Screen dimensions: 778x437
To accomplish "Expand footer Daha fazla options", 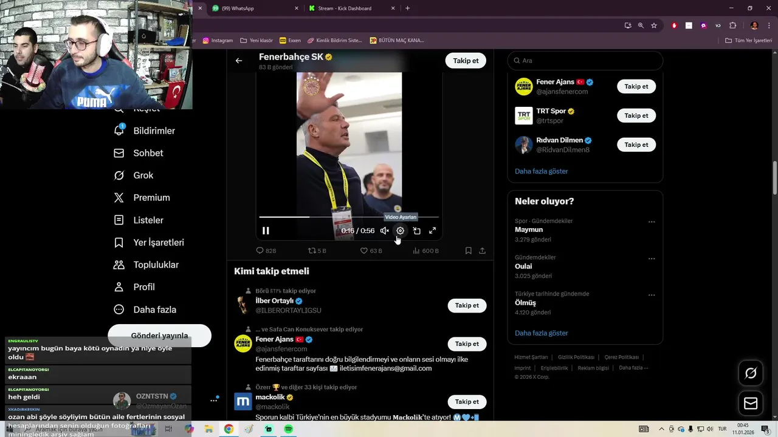I will (x=633, y=368).
